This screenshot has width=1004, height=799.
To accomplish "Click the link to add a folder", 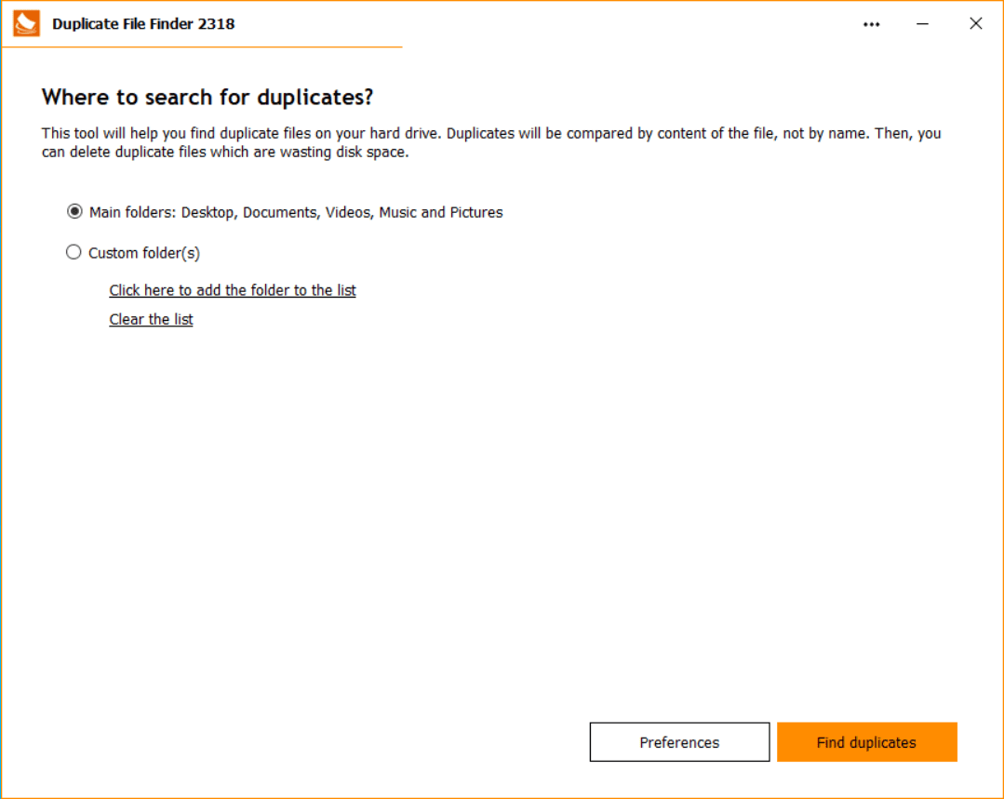I will 233,290.
